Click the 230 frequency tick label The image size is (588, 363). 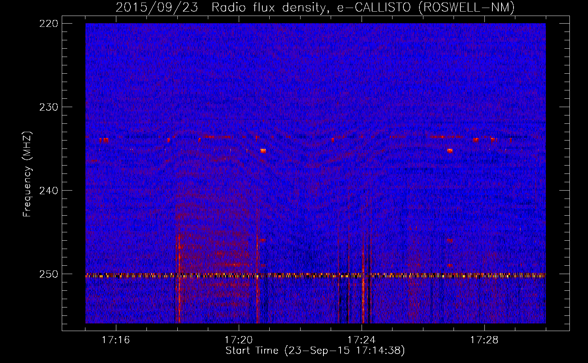click(48, 107)
